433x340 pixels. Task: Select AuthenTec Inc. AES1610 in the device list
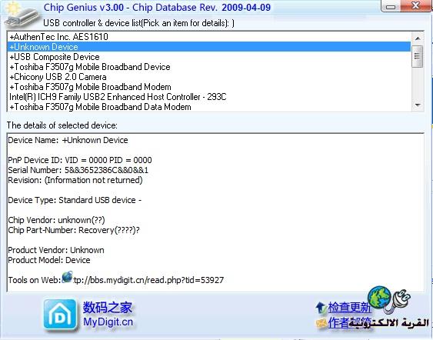tap(208, 36)
